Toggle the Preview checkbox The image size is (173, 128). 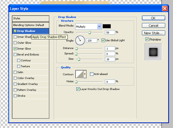(147, 40)
